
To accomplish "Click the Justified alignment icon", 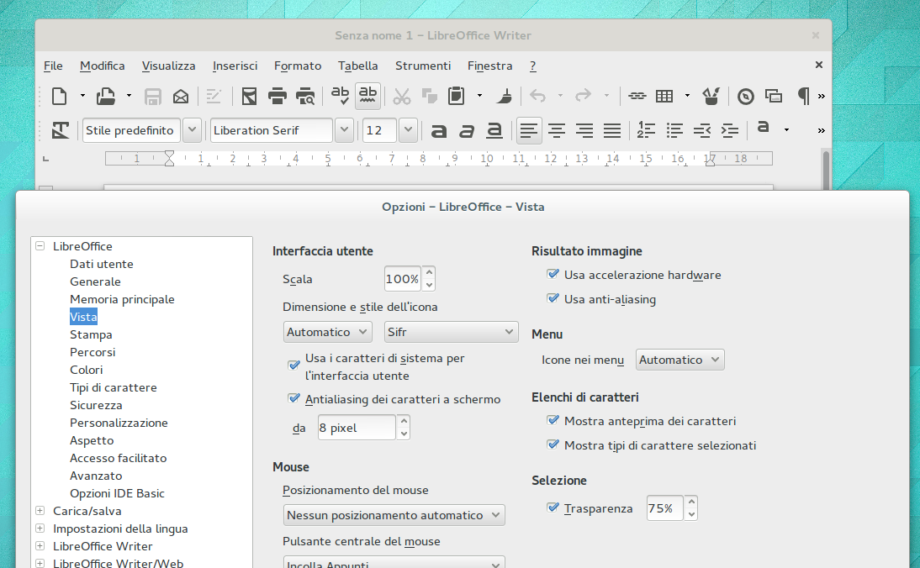I will point(612,131).
